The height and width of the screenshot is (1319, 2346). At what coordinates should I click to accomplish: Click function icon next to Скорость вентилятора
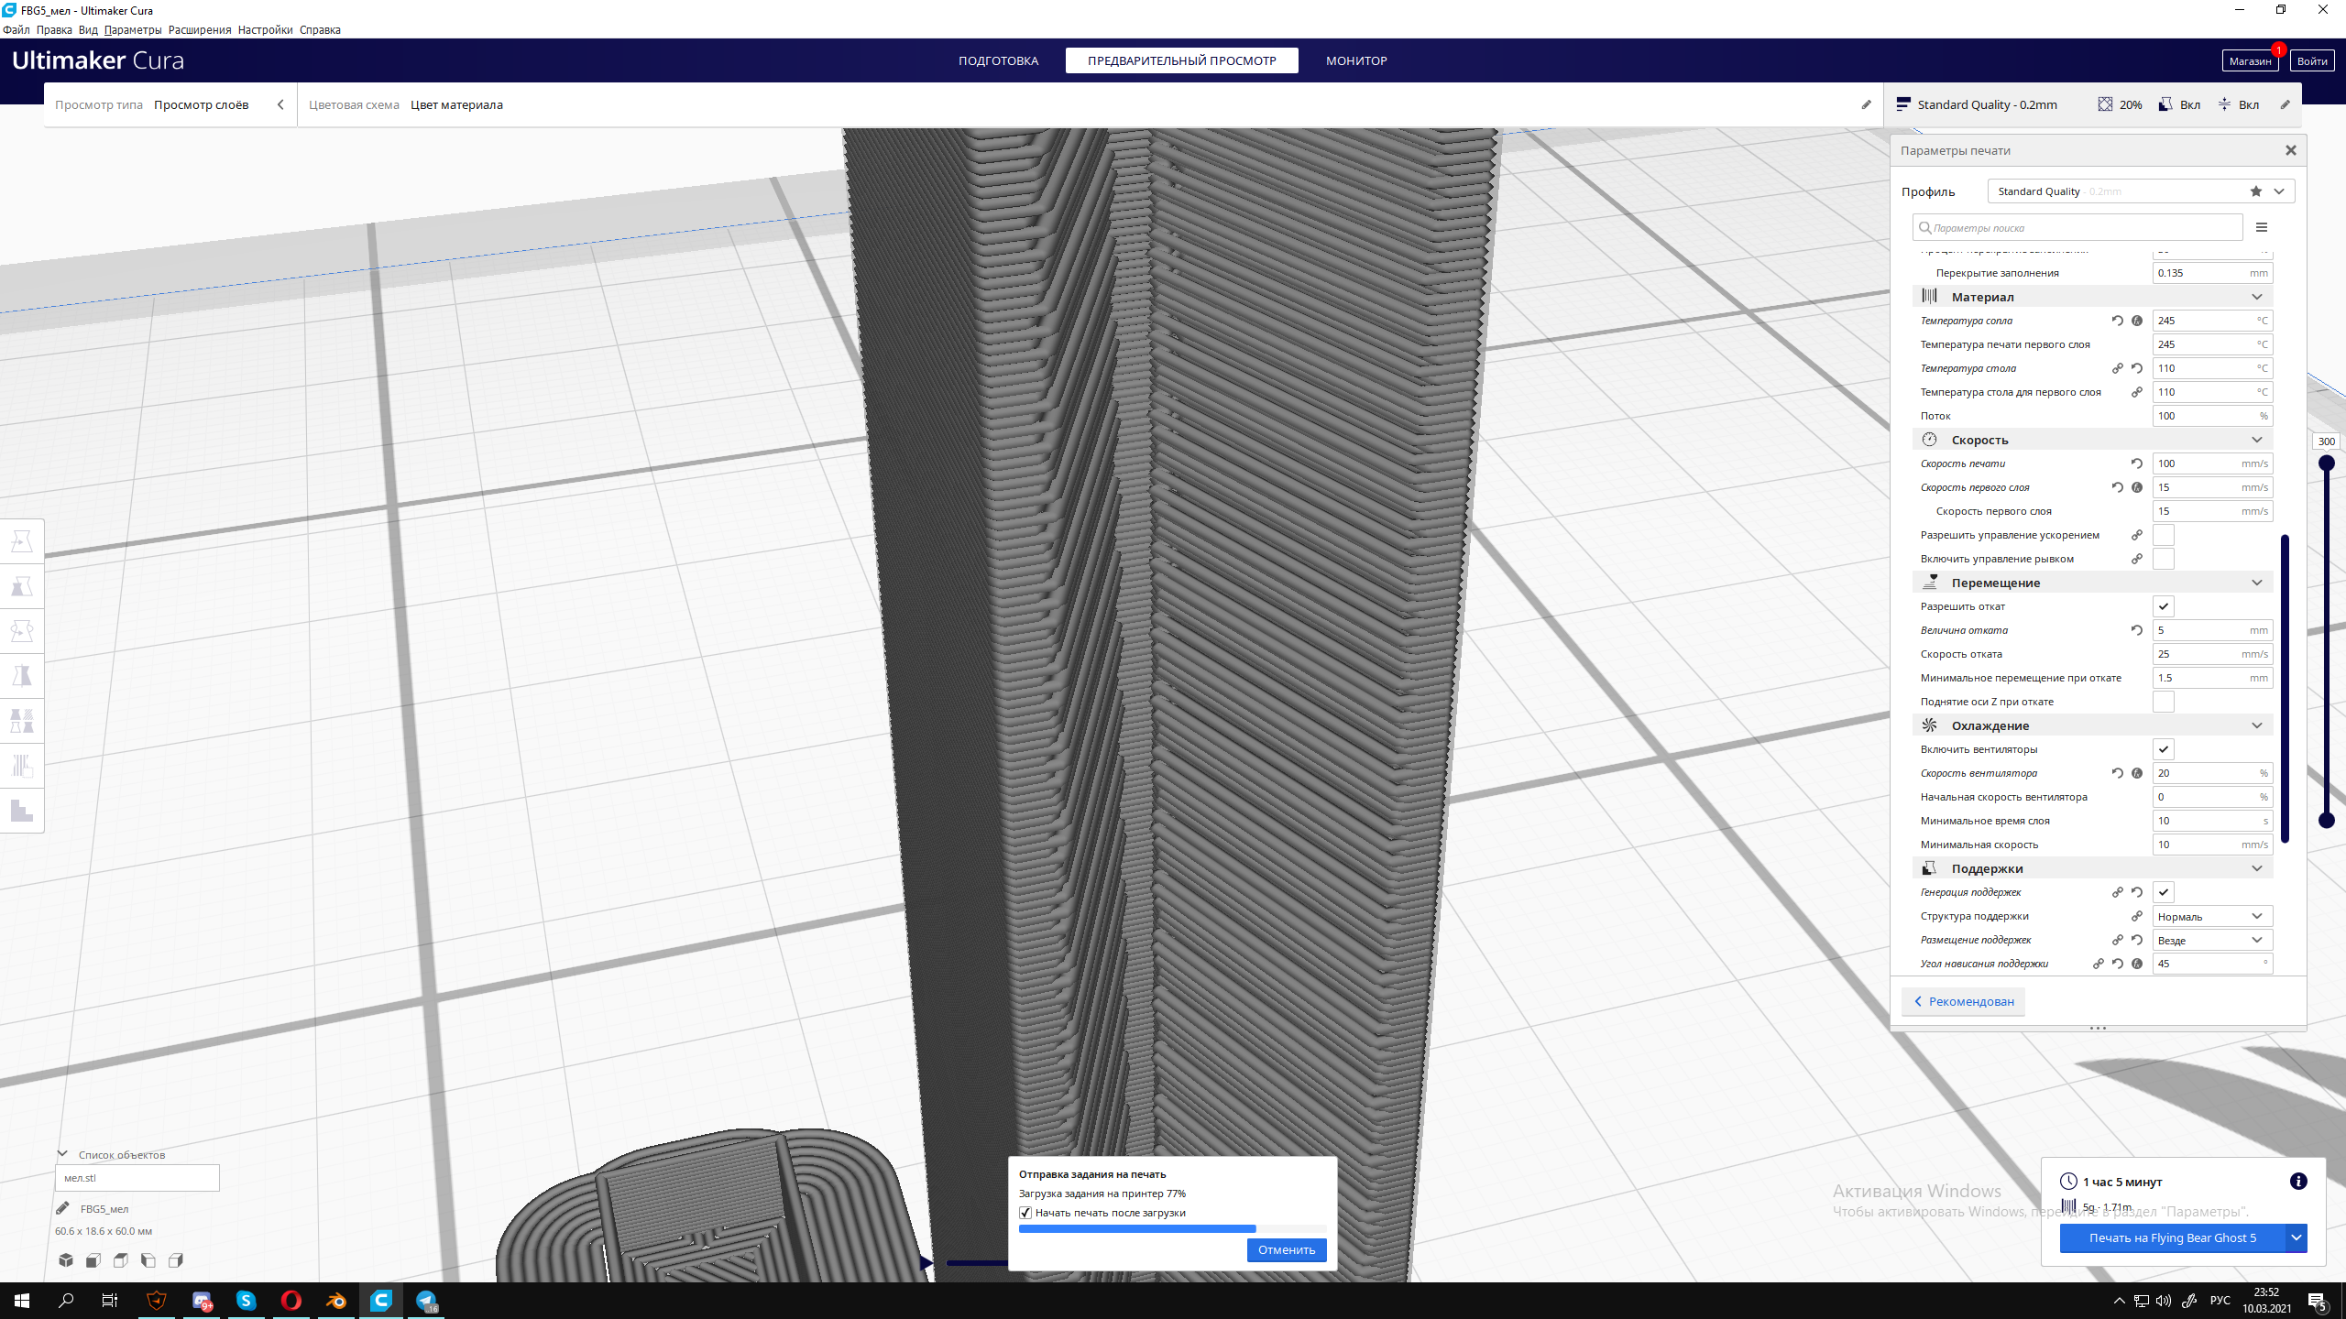click(x=2137, y=773)
